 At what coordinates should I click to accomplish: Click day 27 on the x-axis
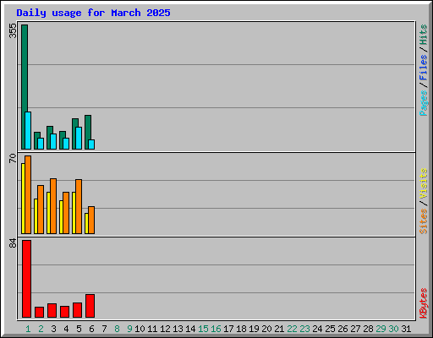355,329
